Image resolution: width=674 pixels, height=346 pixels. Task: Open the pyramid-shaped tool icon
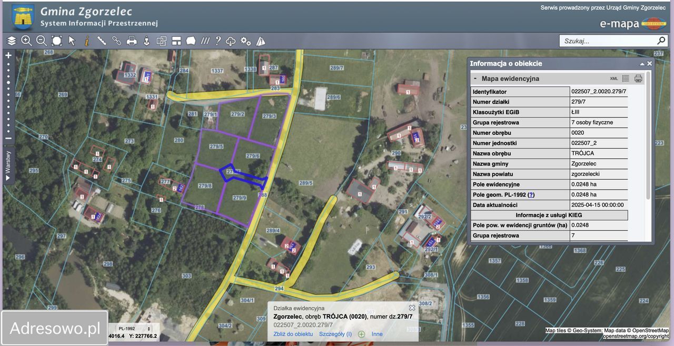click(261, 41)
